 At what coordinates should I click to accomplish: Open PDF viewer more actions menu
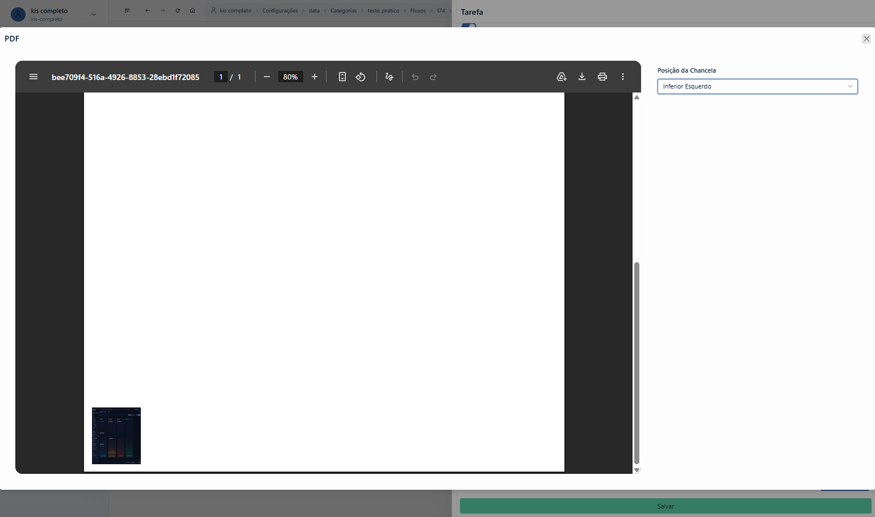coord(623,77)
